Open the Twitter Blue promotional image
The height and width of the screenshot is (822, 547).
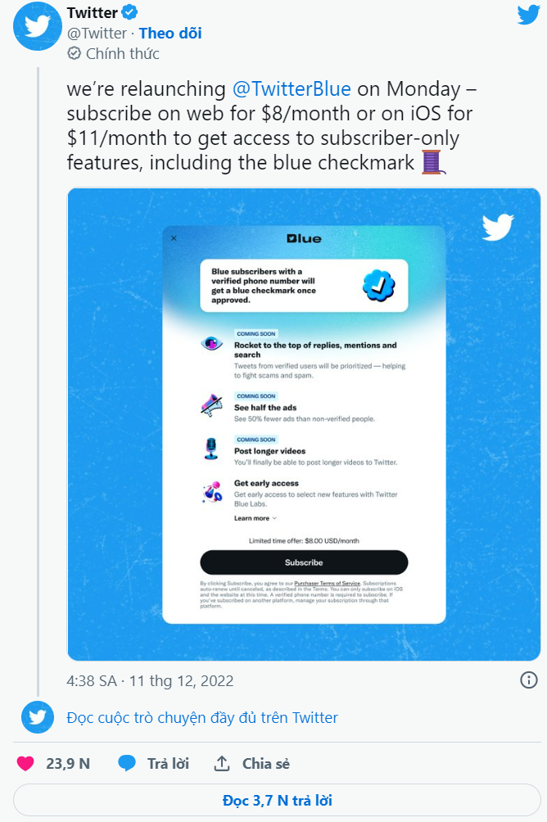point(304,424)
